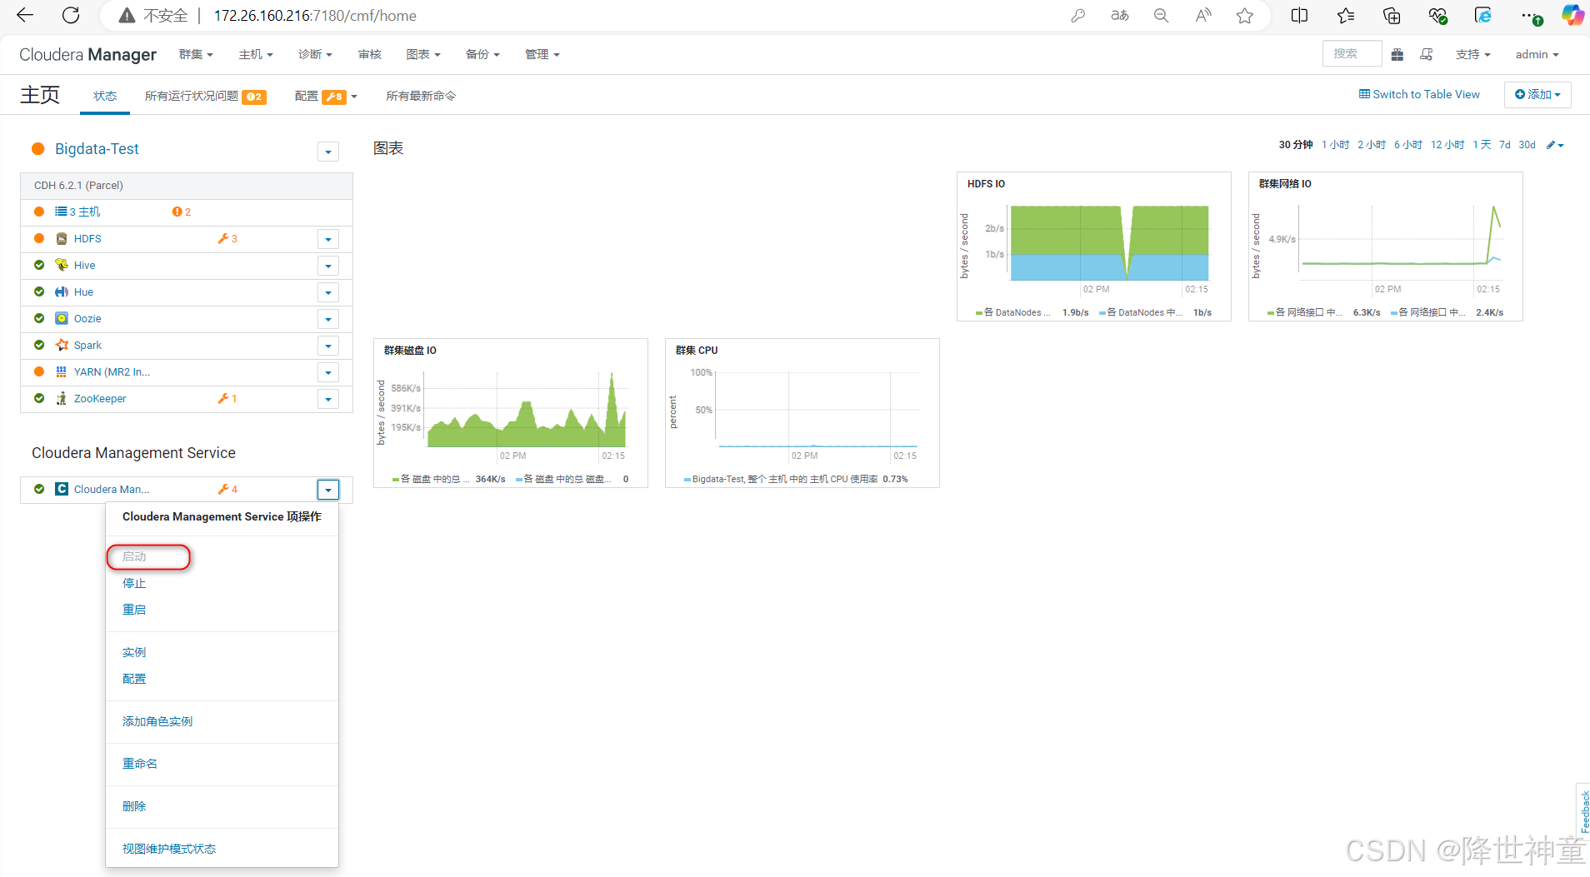The width and height of the screenshot is (1590, 877).
Task: Open YARN service actions dropdown
Action: pos(328,372)
